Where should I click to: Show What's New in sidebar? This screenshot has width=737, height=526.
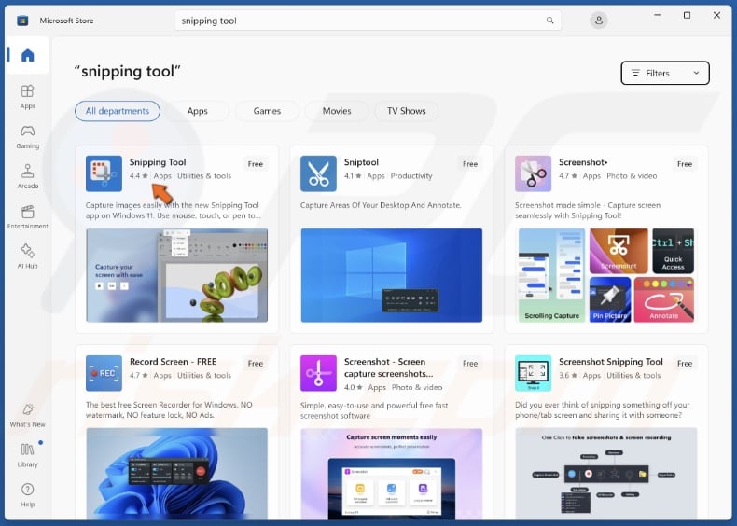[28, 415]
